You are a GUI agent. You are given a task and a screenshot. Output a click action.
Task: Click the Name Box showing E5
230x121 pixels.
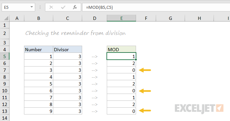18,7
